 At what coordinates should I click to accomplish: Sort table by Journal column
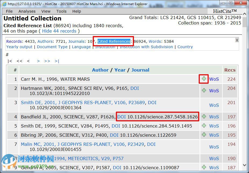coord(140,70)
